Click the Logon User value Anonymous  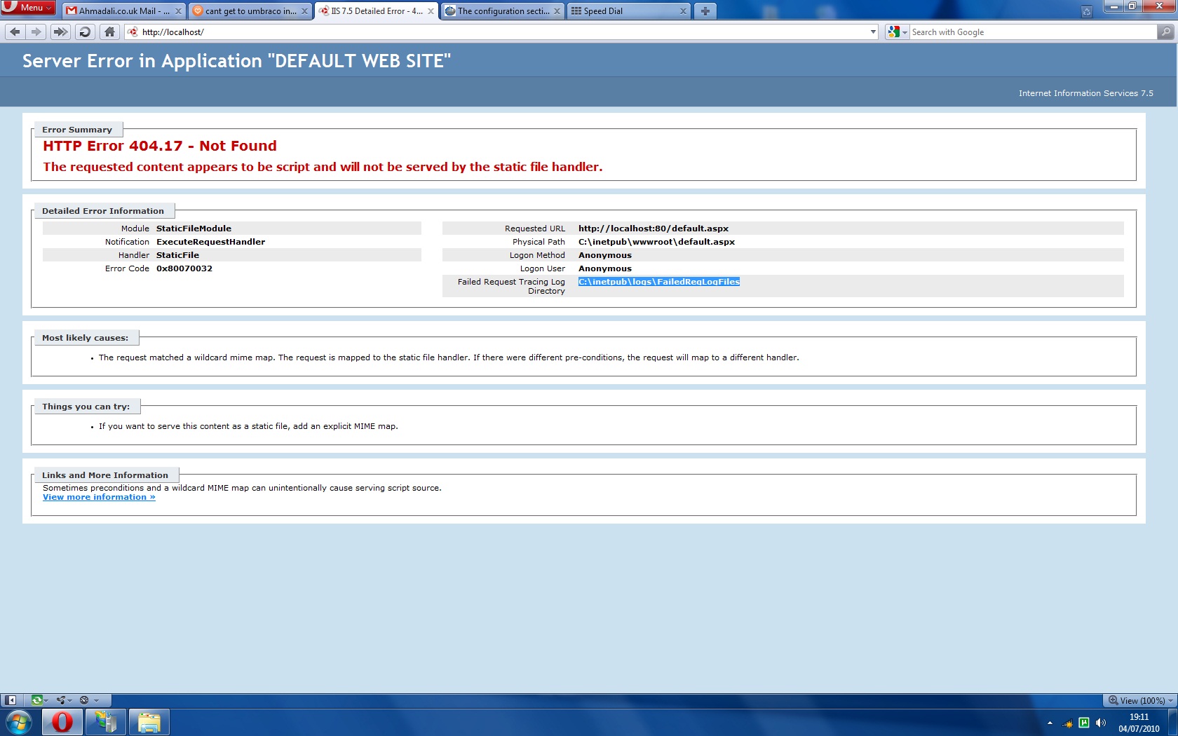pyautogui.click(x=605, y=268)
